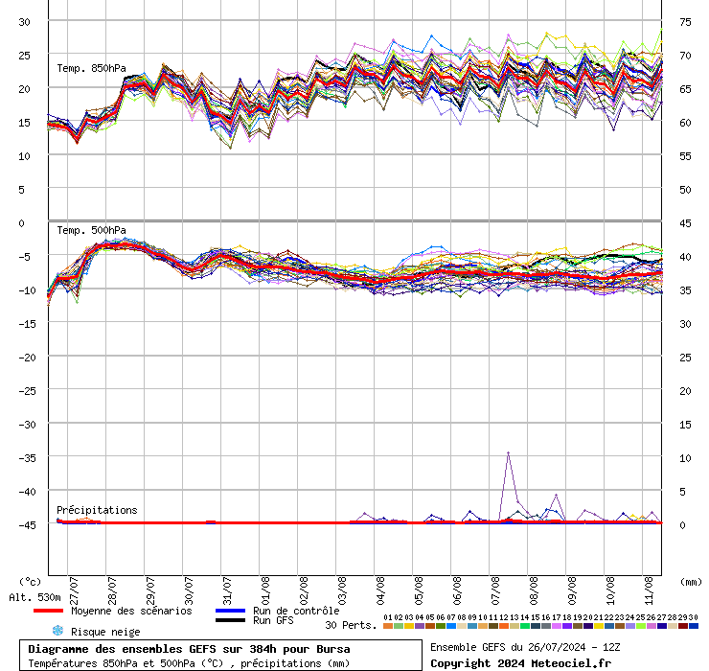This screenshot has width=709, height=671.
Task: Click the 10/08 date label
Action: (610, 590)
